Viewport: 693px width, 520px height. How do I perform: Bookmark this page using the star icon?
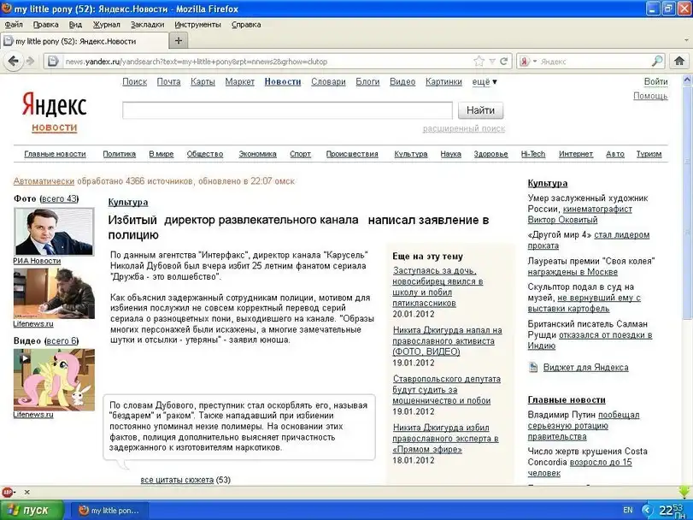pyautogui.click(x=479, y=62)
